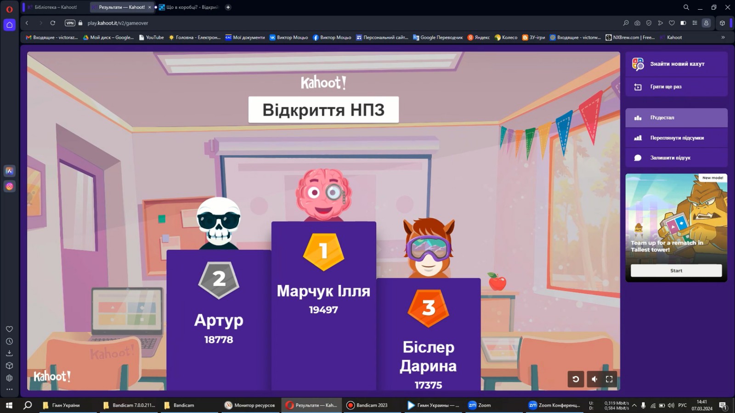Toggle the battery saver icon in the toolbar

[x=683, y=23]
